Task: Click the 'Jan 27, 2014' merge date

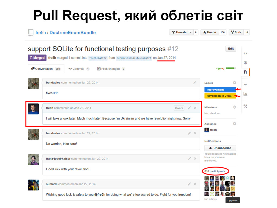Action: coord(167,58)
